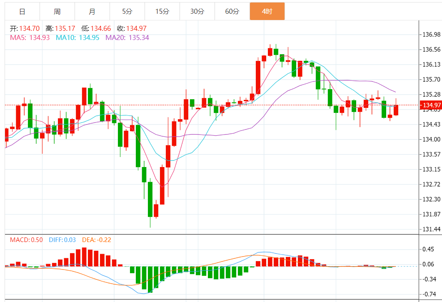Screen dimensions: 442x302
Task: Click the MACD: 0.50 readout label
Action: tap(26, 240)
